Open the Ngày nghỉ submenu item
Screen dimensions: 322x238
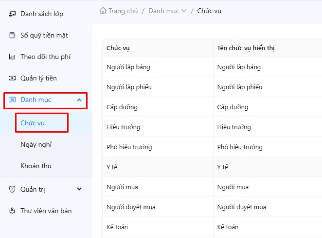[x=36, y=144]
